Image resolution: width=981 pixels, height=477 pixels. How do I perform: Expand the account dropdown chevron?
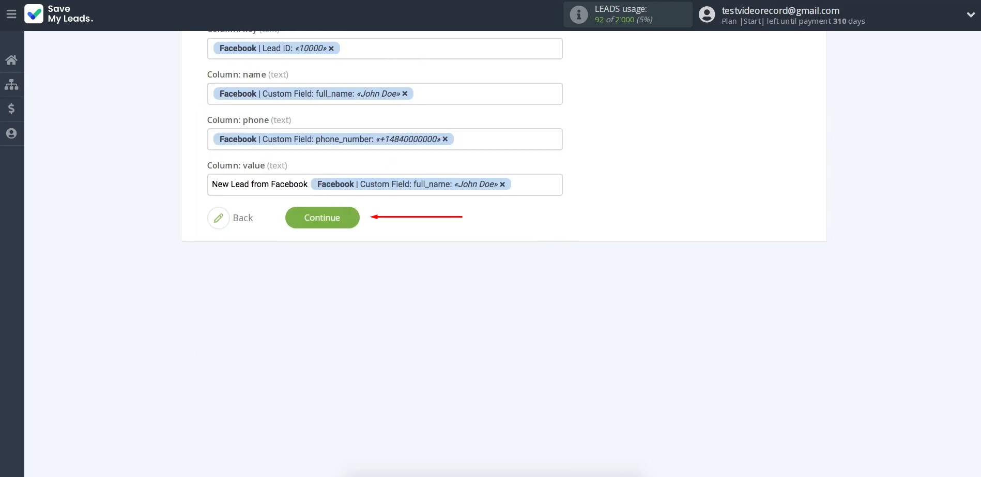[970, 15]
